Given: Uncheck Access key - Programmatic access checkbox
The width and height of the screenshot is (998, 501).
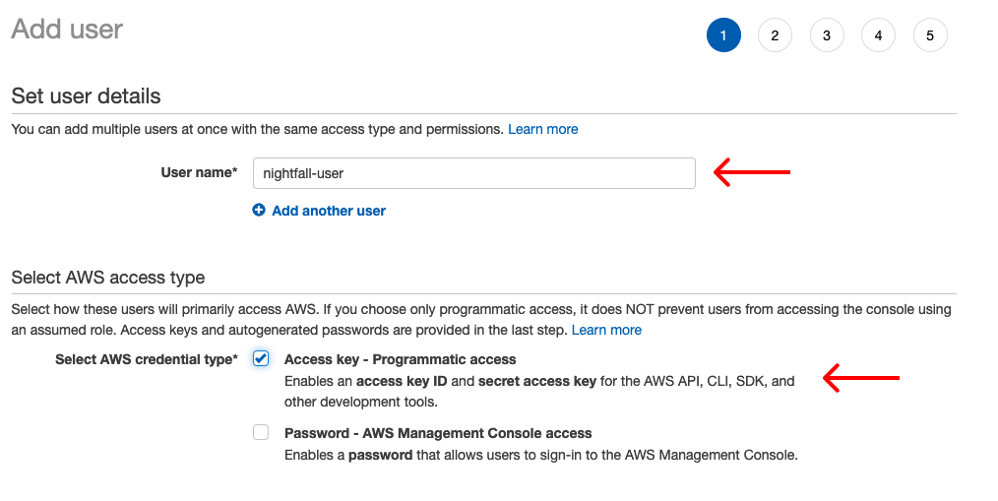Looking at the screenshot, I should 261,358.
